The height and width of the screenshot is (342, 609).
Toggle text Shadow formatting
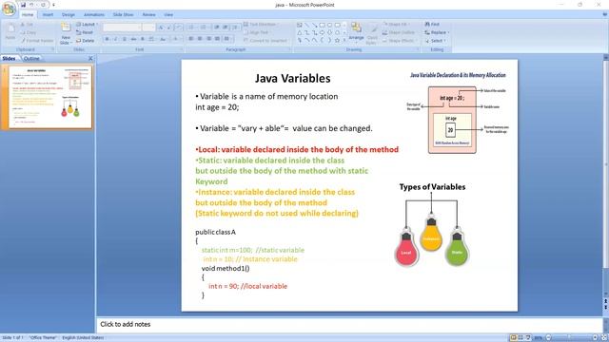tap(143, 39)
